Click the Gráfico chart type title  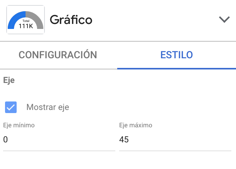pos(71,20)
